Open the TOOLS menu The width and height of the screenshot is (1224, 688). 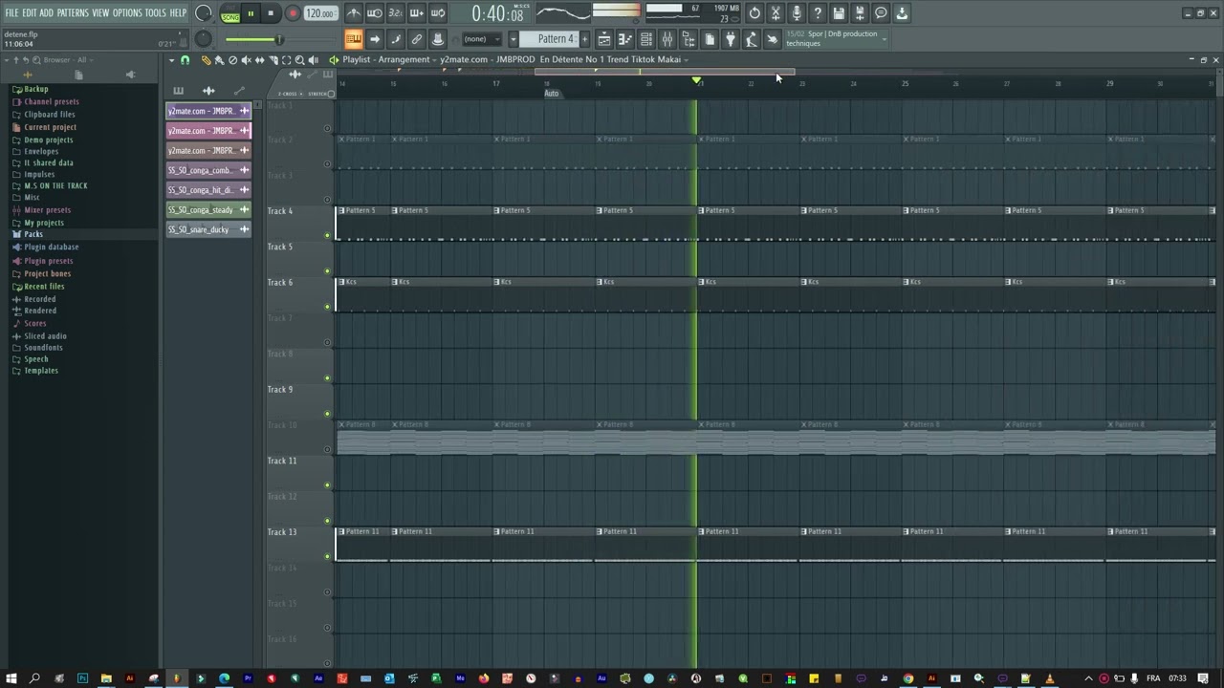[156, 12]
